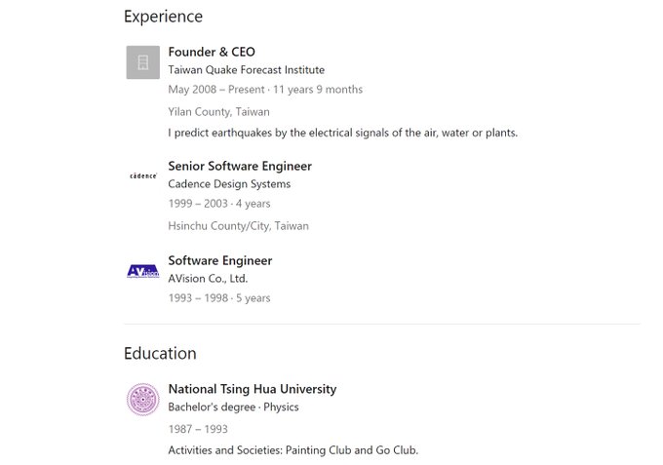
Task: Click the Education section heading
Action: click(x=160, y=353)
